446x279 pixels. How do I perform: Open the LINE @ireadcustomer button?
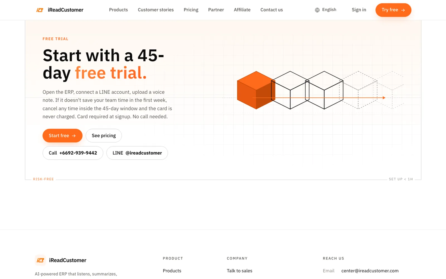137,153
